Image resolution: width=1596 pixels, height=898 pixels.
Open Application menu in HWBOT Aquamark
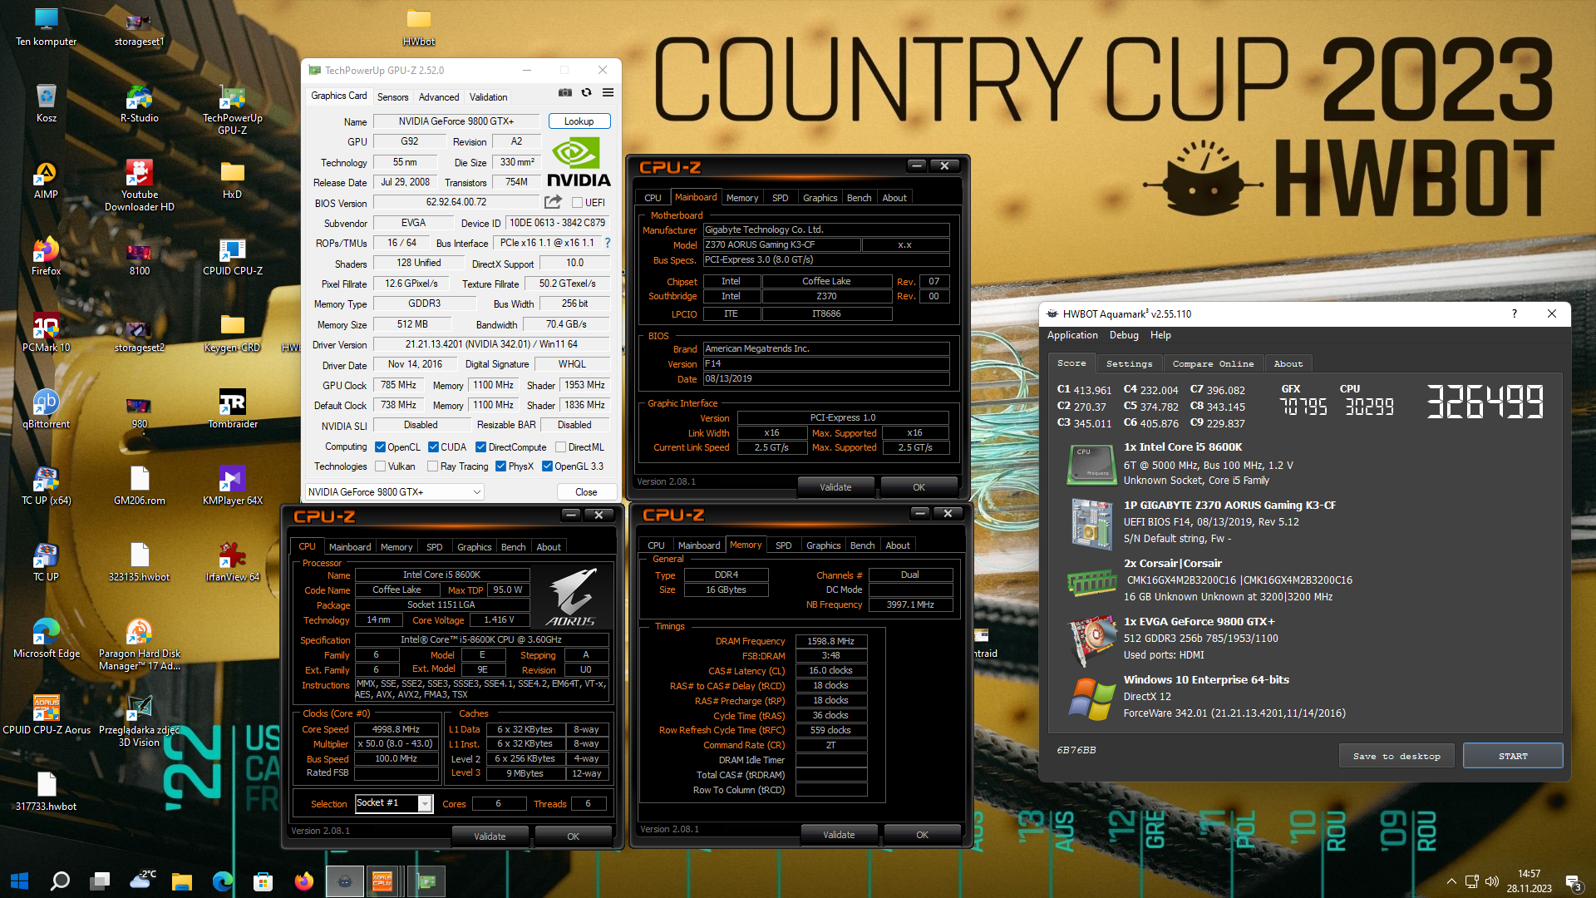(1072, 335)
